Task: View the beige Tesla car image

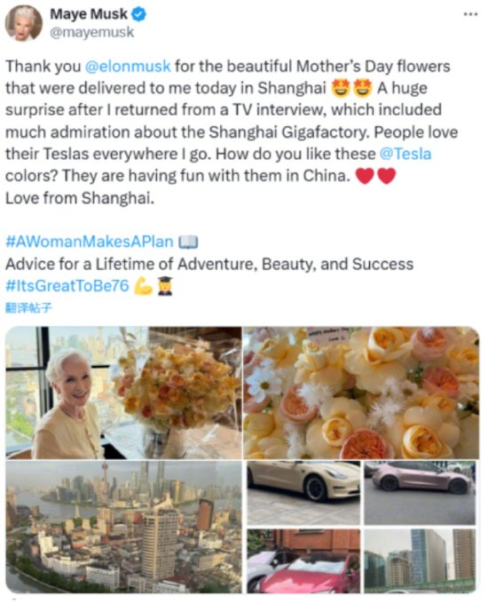Action: click(303, 493)
